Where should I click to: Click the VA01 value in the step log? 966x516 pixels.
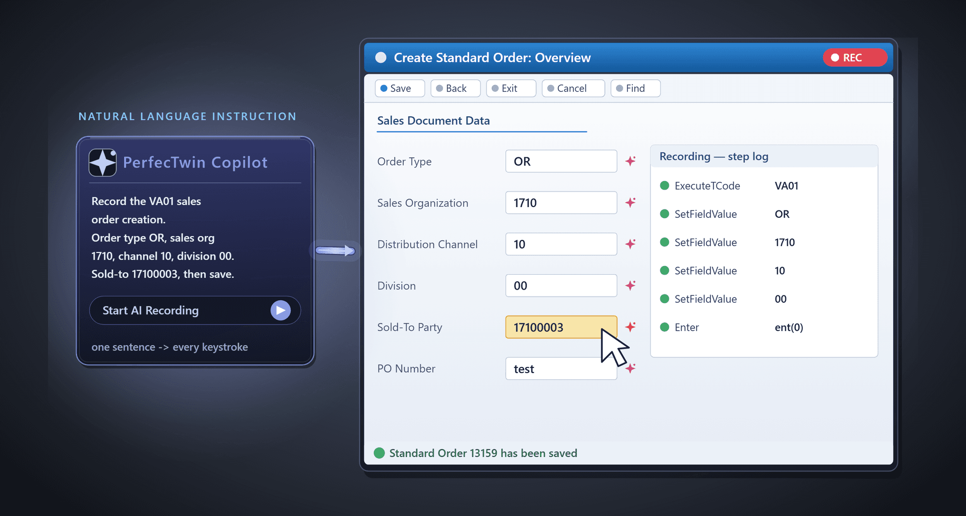pos(786,186)
